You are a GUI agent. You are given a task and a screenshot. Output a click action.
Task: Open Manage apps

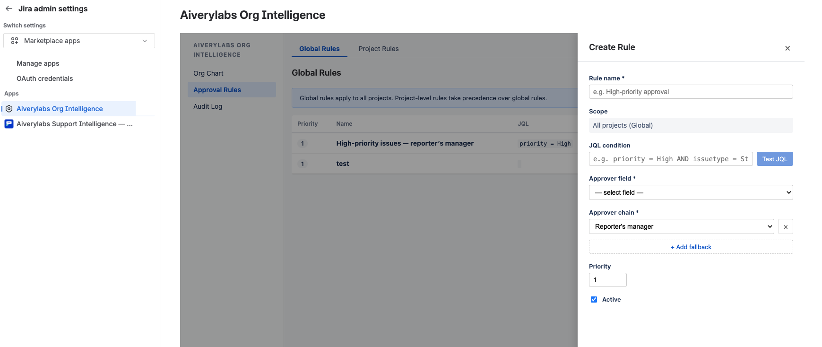tap(38, 63)
